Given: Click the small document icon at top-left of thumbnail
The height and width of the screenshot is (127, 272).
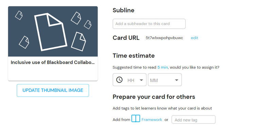Looking at the screenshot, I should 19,15.
